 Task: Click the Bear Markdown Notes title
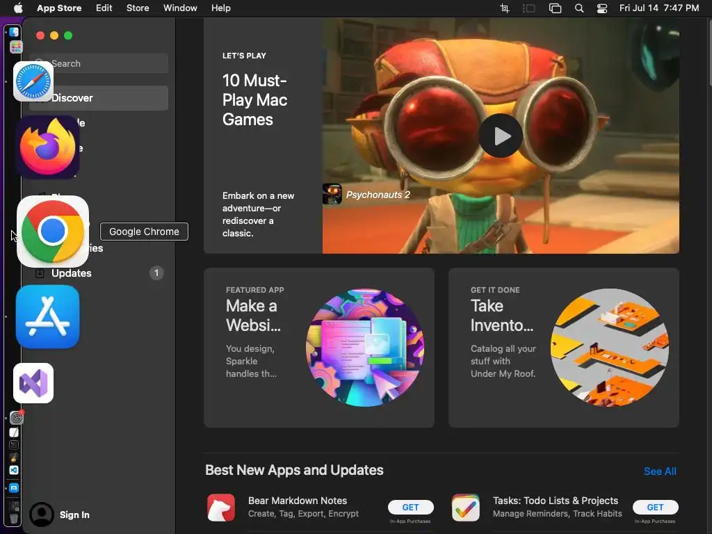coord(298,501)
